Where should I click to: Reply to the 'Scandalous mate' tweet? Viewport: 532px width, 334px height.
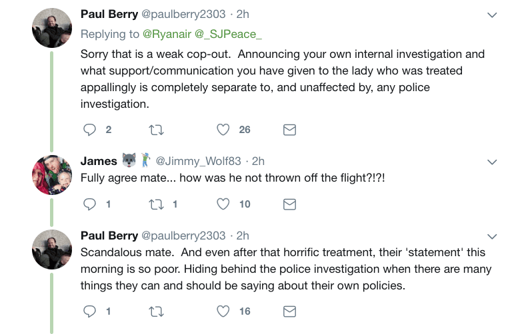pyautogui.click(x=89, y=311)
